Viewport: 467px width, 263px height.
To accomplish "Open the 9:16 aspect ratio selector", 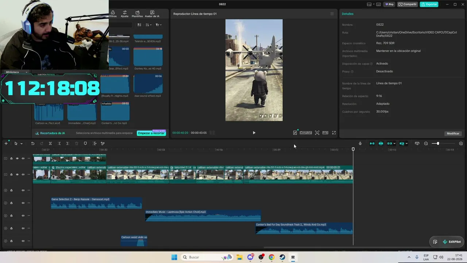I will (x=325, y=133).
